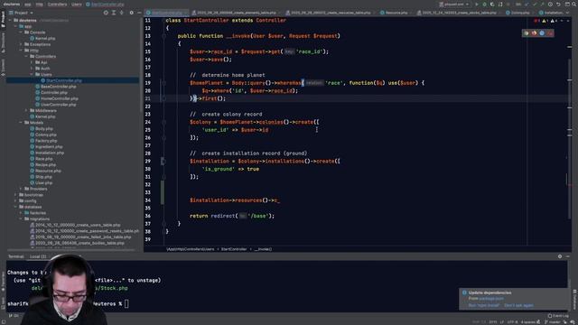Image resolution: width=578 pixels, height=325 pixels.
Task: Switch to Resource.php editor tab
Action: [x=394, y=13]
